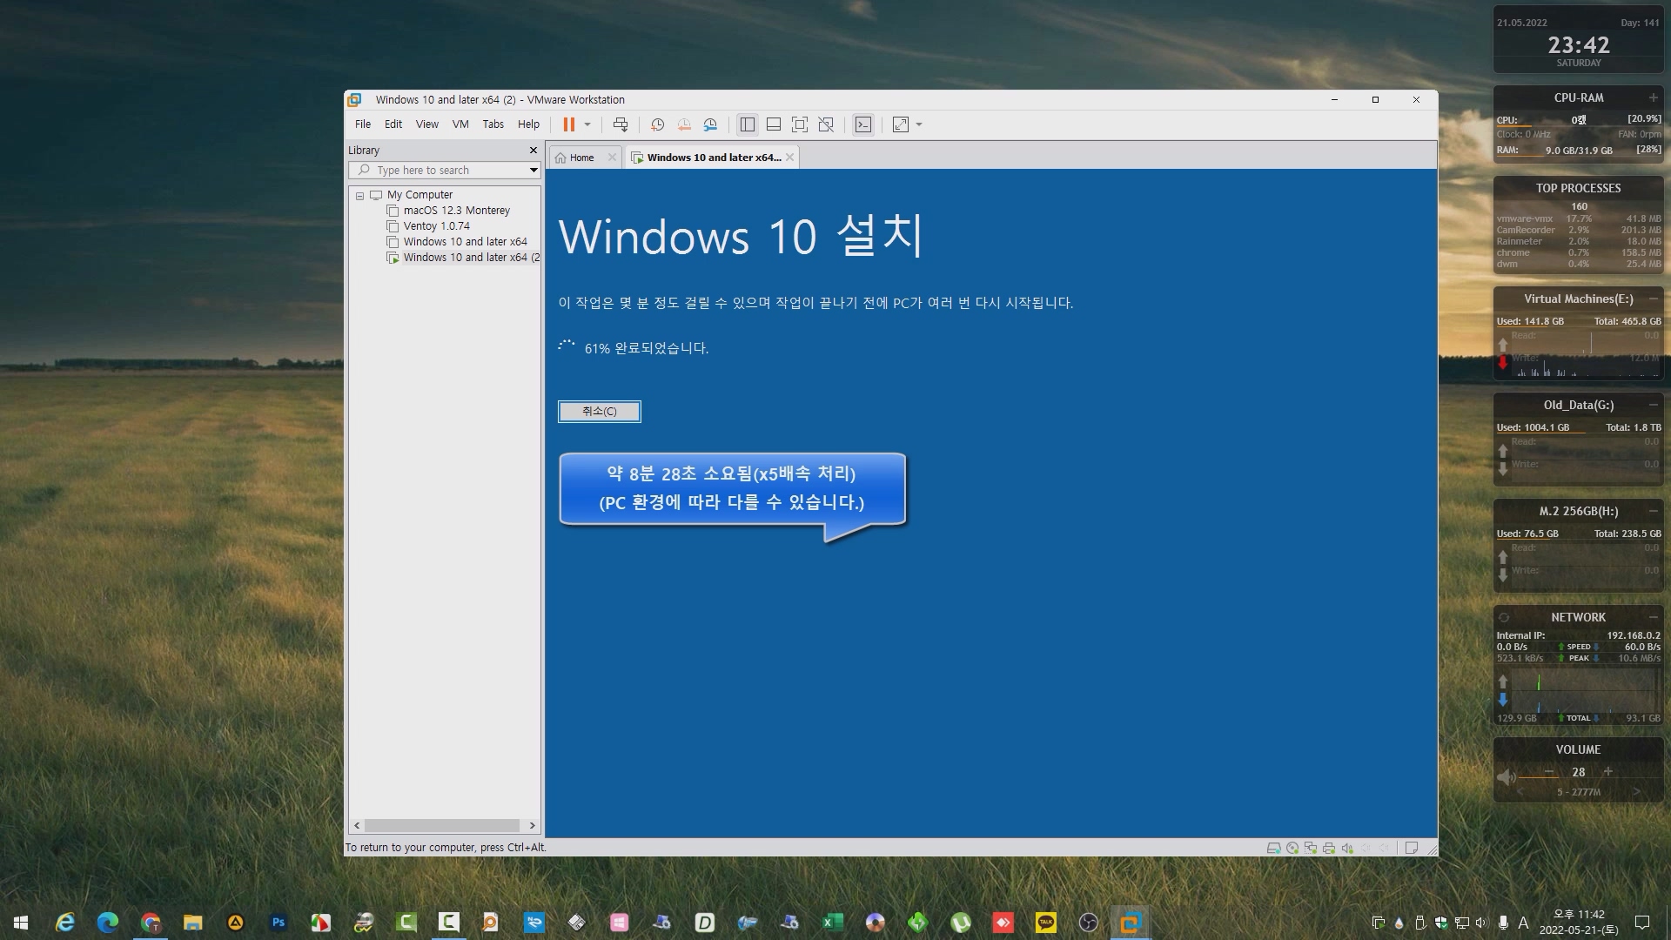Switch to the Home tab
The height and width of the screenshot is (940, 1671).
click(581, 158)
